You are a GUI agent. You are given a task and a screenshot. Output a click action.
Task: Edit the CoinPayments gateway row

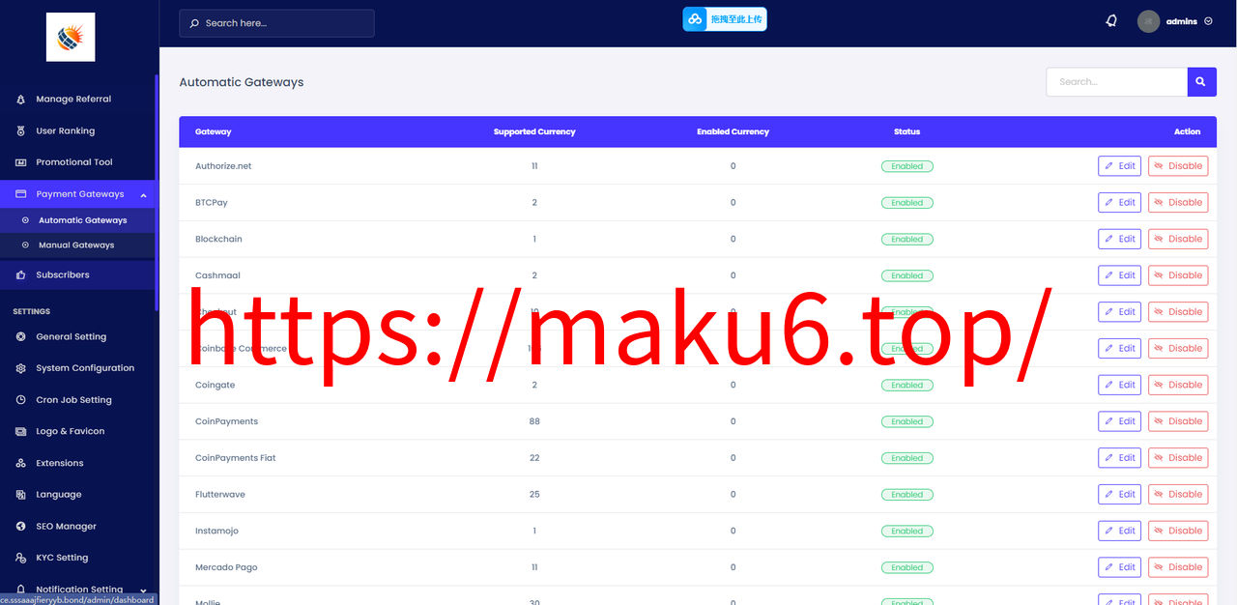click(x=1119, y=421)
